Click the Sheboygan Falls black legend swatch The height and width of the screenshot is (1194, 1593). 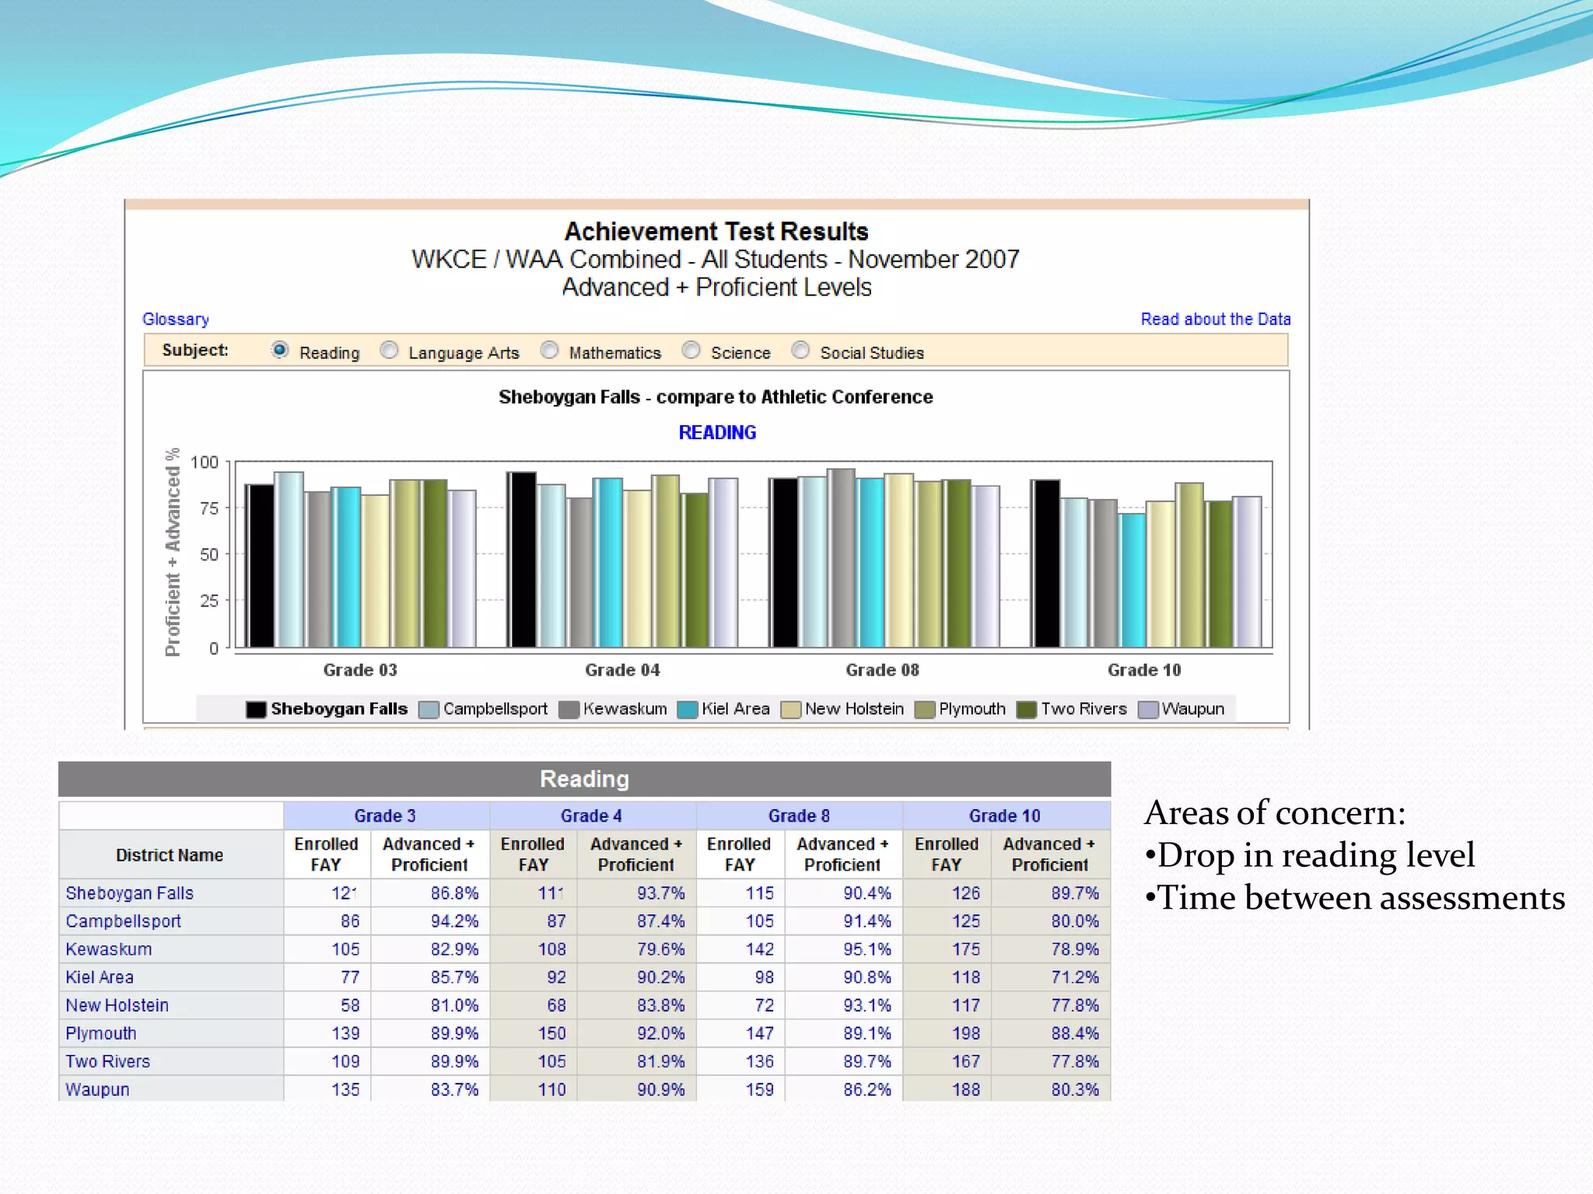click(x=256, y=710)
